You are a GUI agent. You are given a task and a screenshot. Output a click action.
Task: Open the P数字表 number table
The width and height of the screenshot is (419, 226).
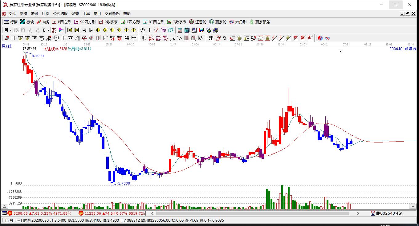click(108, 22)
